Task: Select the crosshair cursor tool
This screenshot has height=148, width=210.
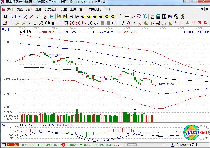Action: click(x=127, y=16)
